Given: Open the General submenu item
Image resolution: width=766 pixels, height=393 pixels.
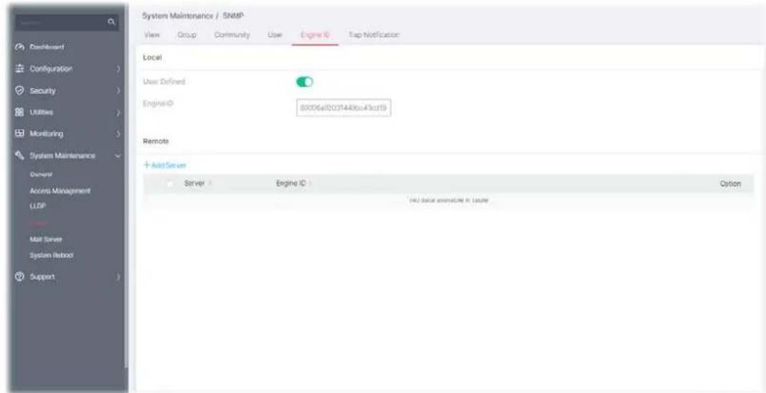Looking at the screenshot, I should tap(41, 174).
